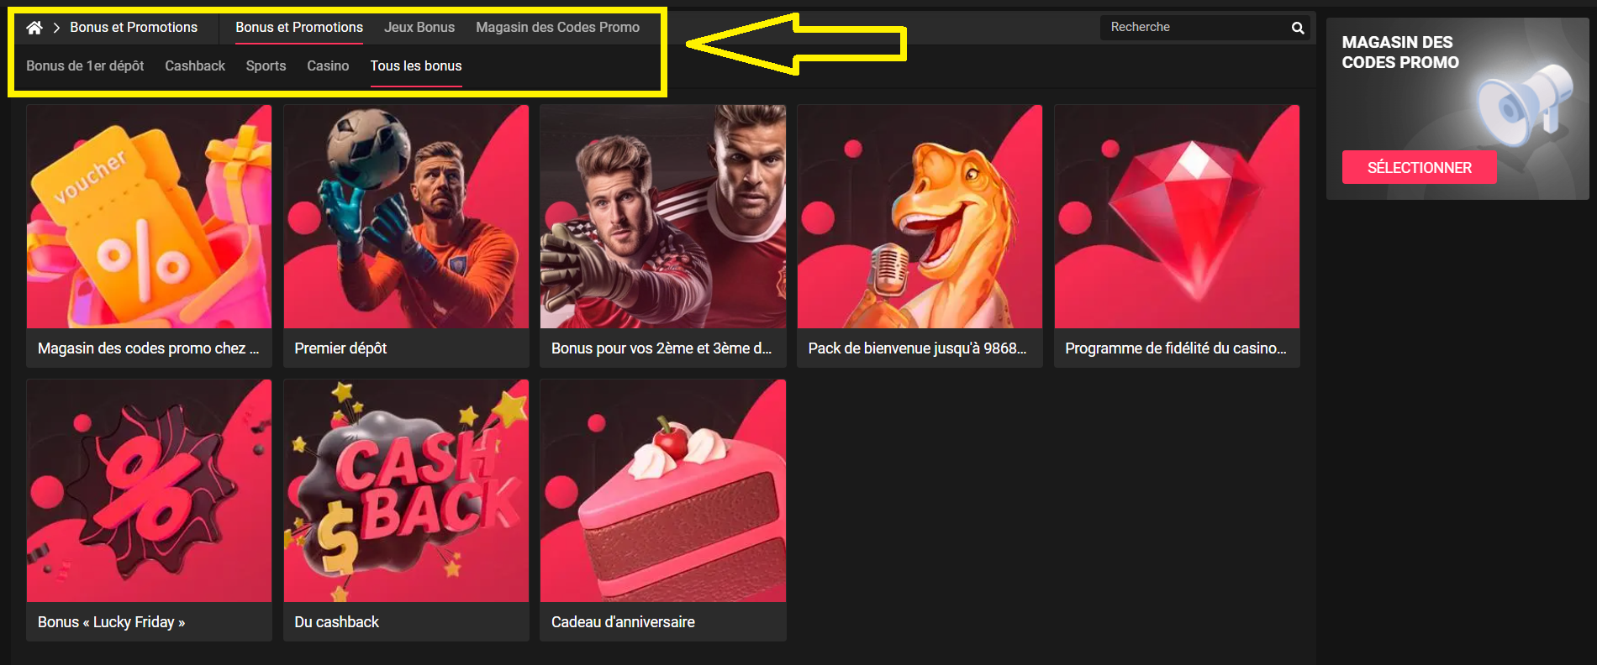The height and width of the screenshot is (665, 1597).
Task: Type in the Recherche search field
Action: 1194,28
